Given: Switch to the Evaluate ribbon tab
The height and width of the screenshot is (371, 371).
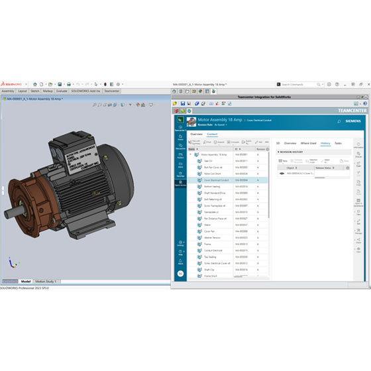Looking at the screenshot, I should click(62, 91).
